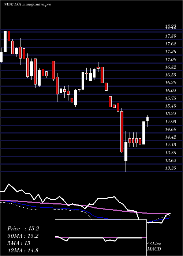
Task: Click the 13.88 price axis label
Action: pos(171,153)
